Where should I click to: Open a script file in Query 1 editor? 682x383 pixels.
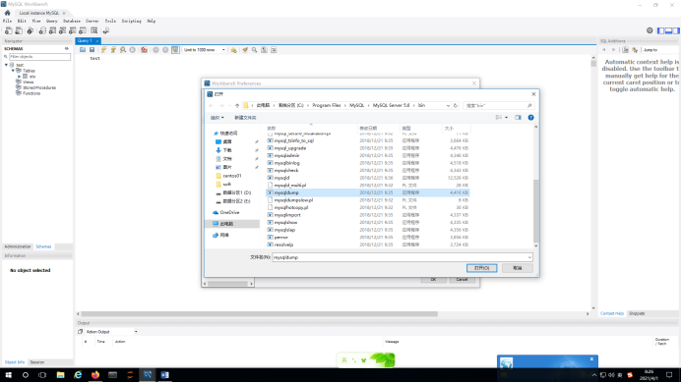(83, 50)
